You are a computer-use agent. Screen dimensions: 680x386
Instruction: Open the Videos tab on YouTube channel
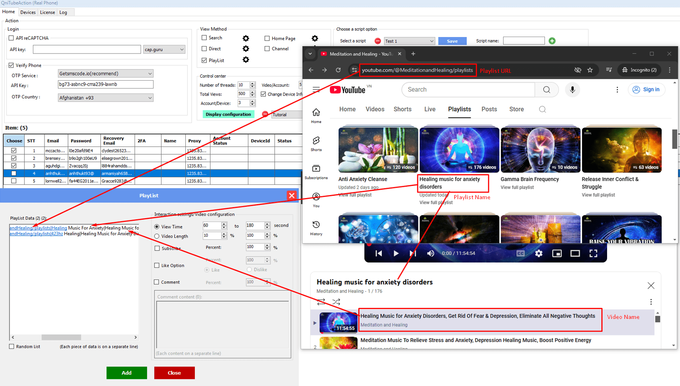[375, 109]
